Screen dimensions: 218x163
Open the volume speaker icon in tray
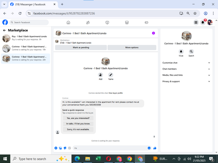click(x=189, y=159)
